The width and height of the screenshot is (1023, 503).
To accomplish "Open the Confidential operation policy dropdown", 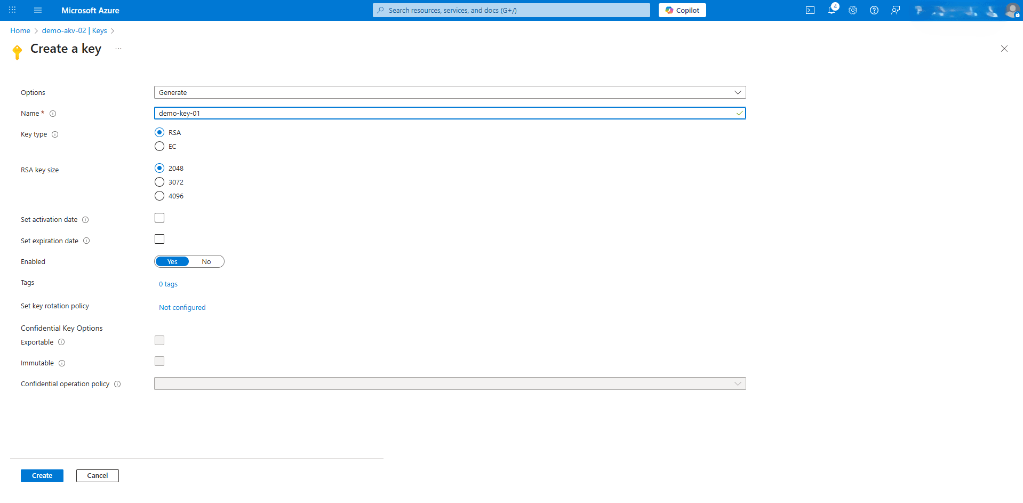I will tap(738, 383).
